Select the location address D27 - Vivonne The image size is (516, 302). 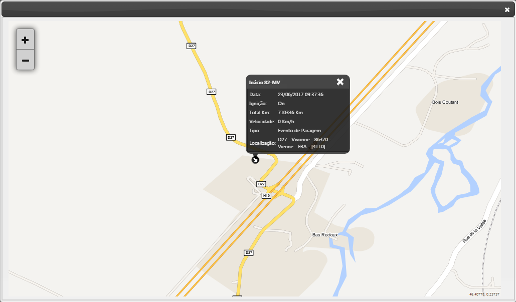click(x=304, y=143)
